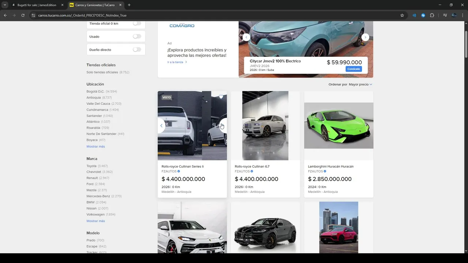This screenshot has width=468, height=263.
Task: Open Rolls-royce Cullinan 6.7 listing photo
Action: pyautogui.click(x=265, y=125)
